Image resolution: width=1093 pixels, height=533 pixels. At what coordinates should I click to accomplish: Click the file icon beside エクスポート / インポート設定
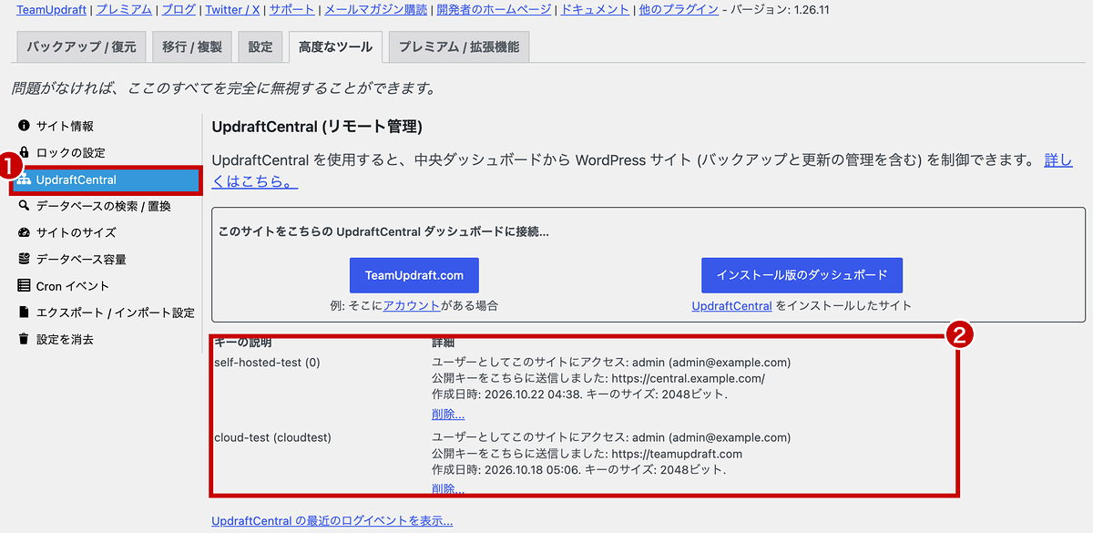tap(24, 313)
